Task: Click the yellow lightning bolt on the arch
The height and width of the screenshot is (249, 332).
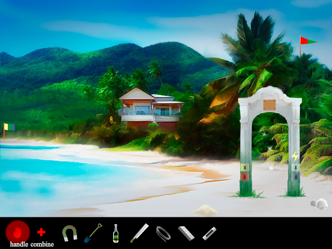Action: click(x=295, y=156)
